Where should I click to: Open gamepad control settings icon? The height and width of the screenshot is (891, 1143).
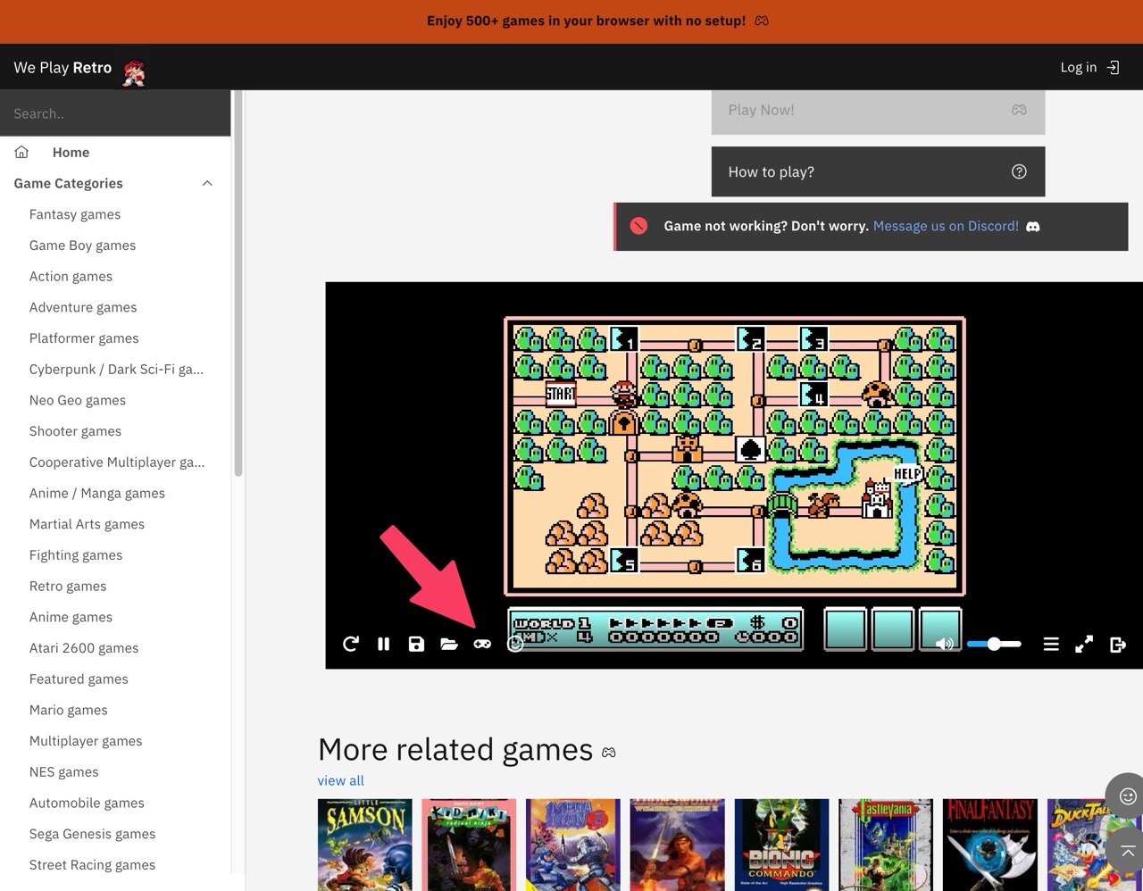tap(482, 644)
